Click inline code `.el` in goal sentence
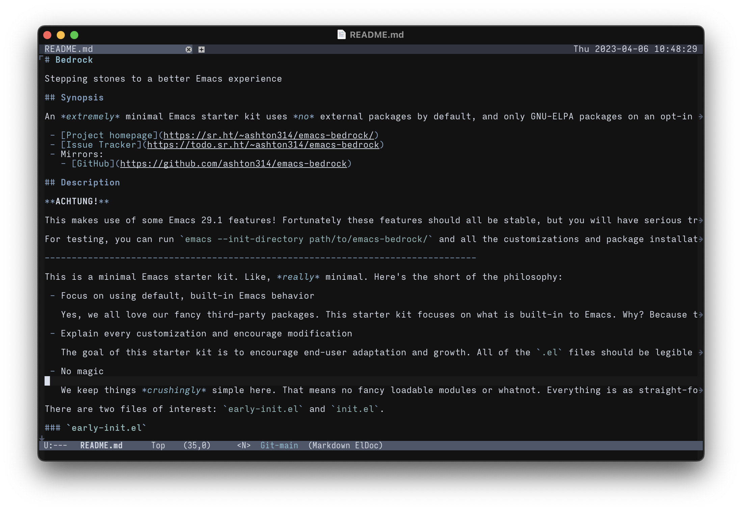Viewport: 742px width, 511px height. click(550, 353)
